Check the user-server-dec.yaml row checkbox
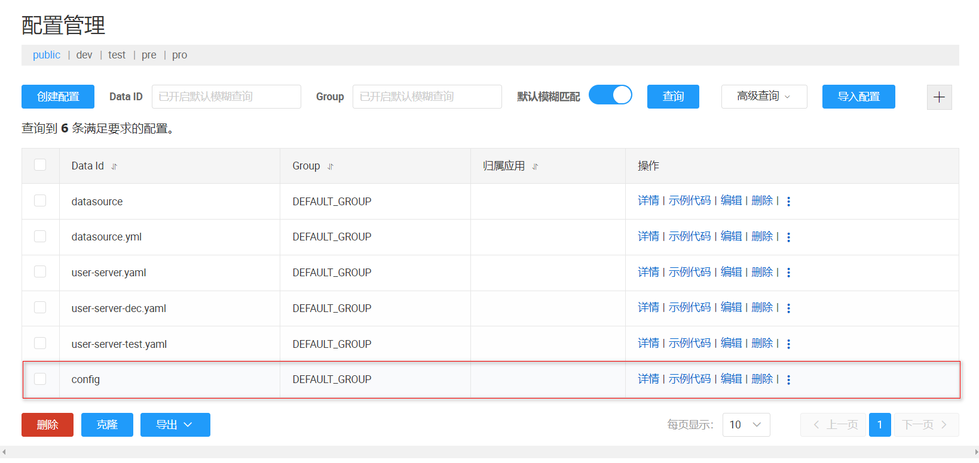The height and width of the screenshot is (463, 979). [x=40, y=307]
